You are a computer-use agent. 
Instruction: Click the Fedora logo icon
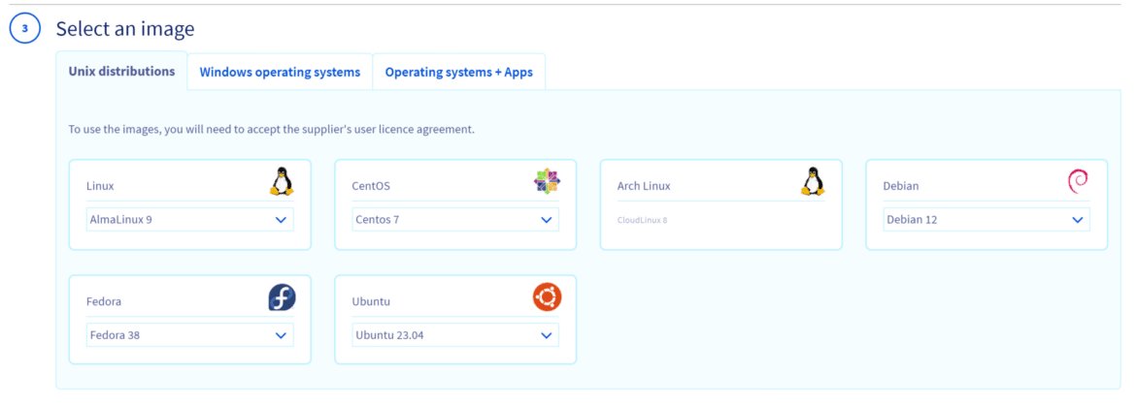tap(282, 297)
